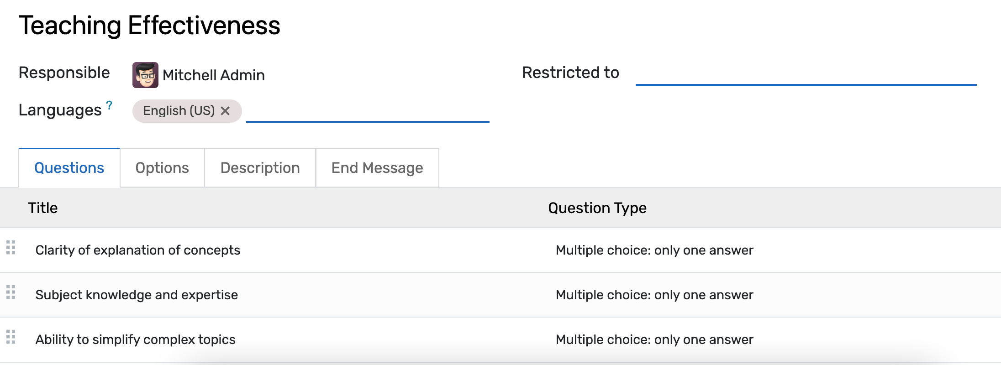The width and height of the screenshot is (1001, 365).
Task: Open question Clarity of explanation of concepts
Action: [x=138, y=250]
